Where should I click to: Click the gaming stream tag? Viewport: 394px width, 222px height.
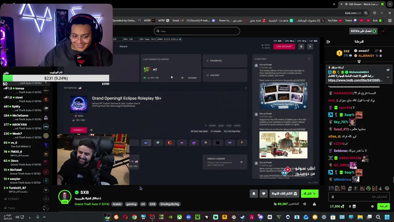coord(131,204)
